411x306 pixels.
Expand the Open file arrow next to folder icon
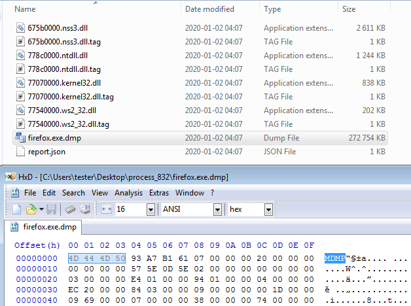coord(41,209)
